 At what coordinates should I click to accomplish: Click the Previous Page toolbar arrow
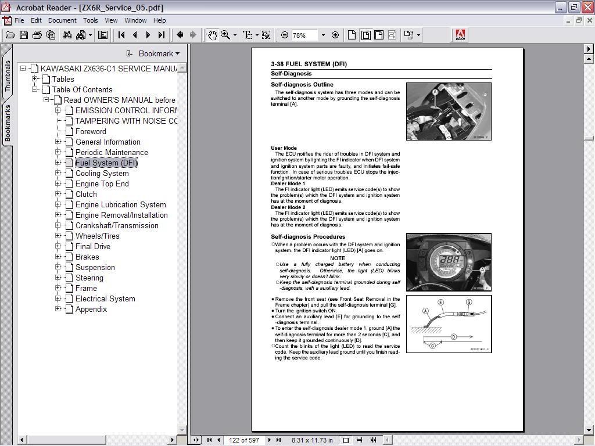[x=135, y=35]
